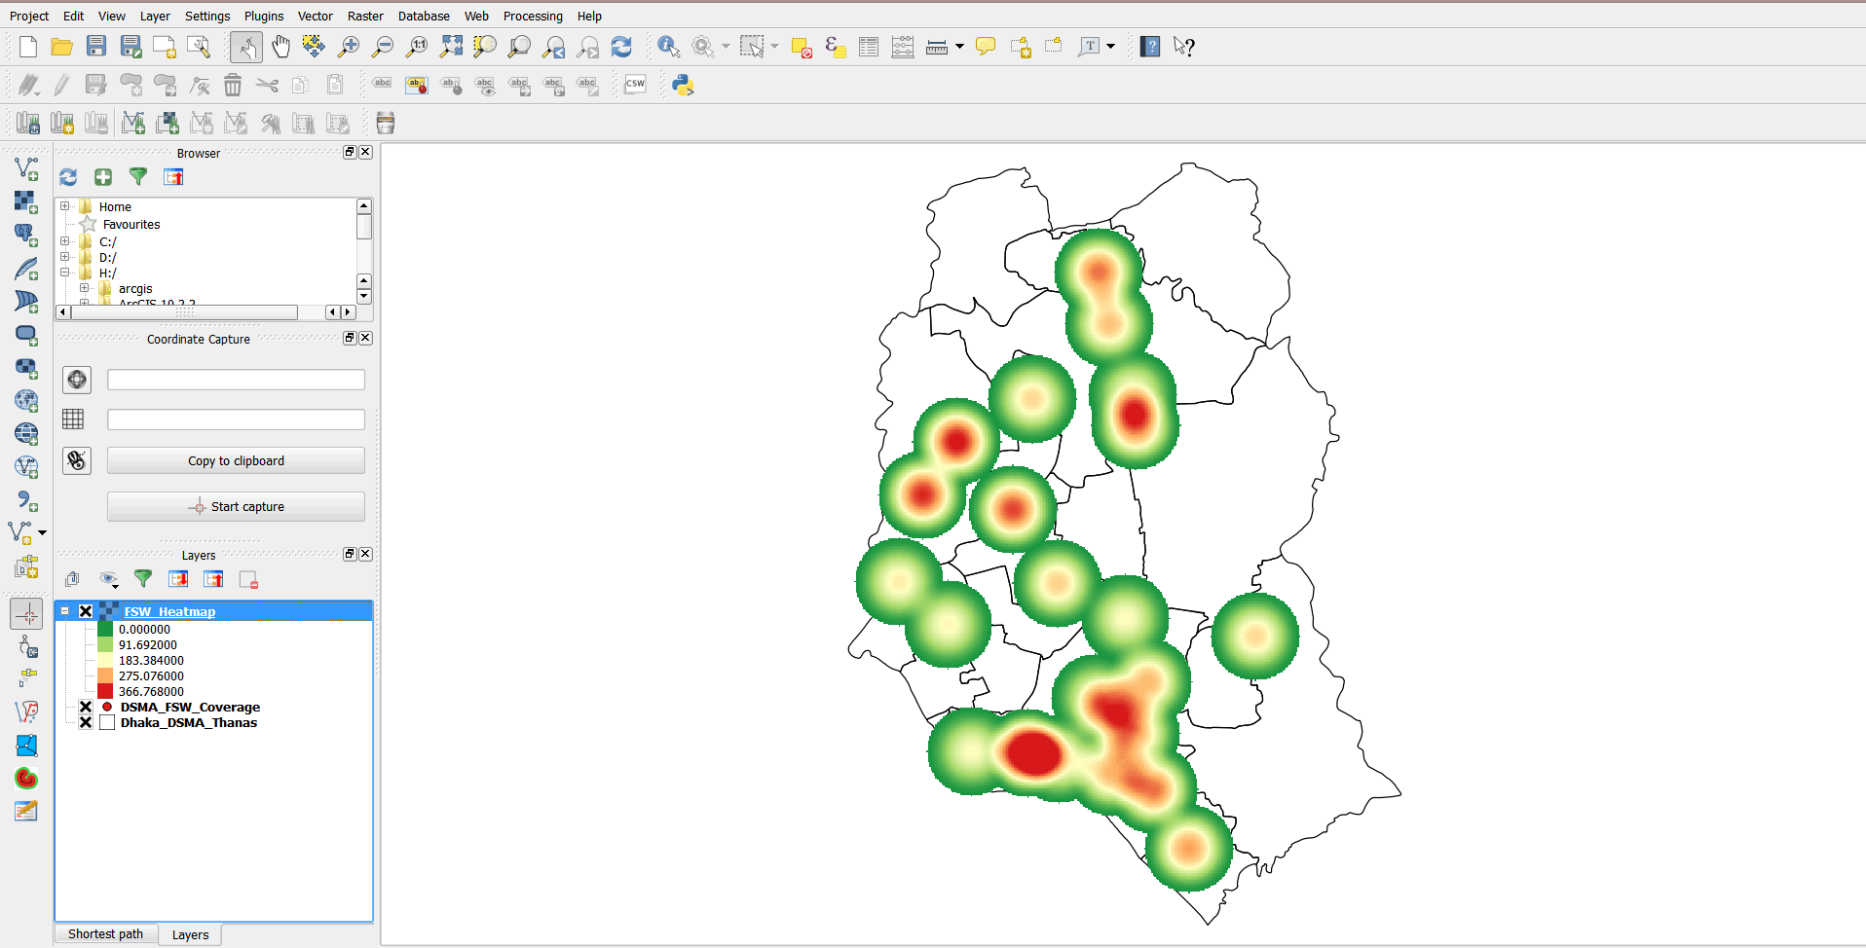This screenshot has height=948, width=1866.
Task: Click the Browser filter funnel icon
Action: click(138, 177)
